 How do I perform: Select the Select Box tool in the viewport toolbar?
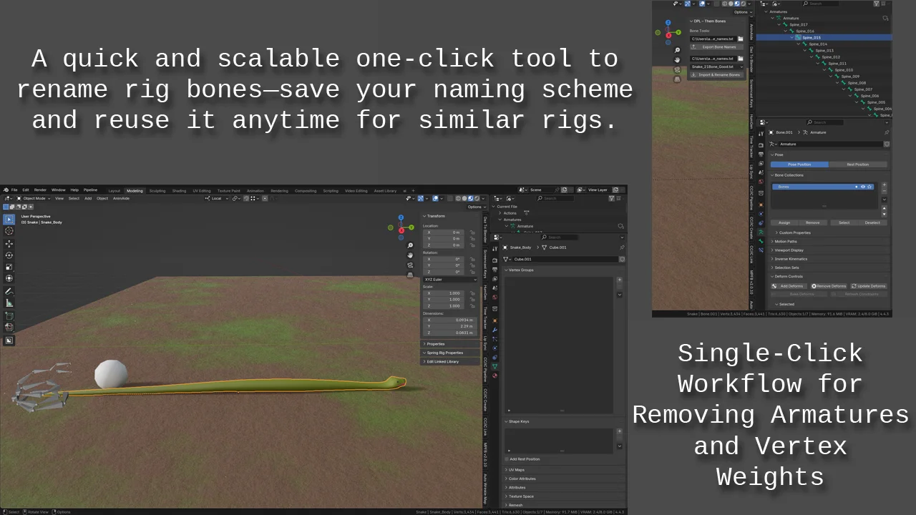pyautogui.click(x=9, y=220)
